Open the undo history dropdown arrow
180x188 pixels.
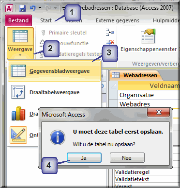point(40,8)
